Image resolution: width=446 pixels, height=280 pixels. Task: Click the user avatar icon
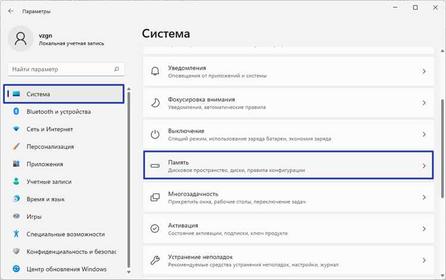click(21, 39)
